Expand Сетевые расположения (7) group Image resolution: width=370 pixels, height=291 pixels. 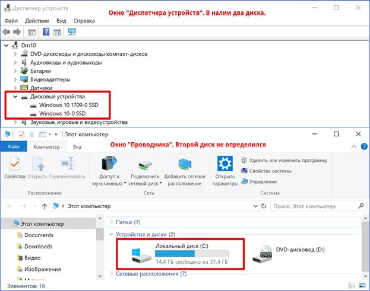pyautogui.click(x=112, y=273)
